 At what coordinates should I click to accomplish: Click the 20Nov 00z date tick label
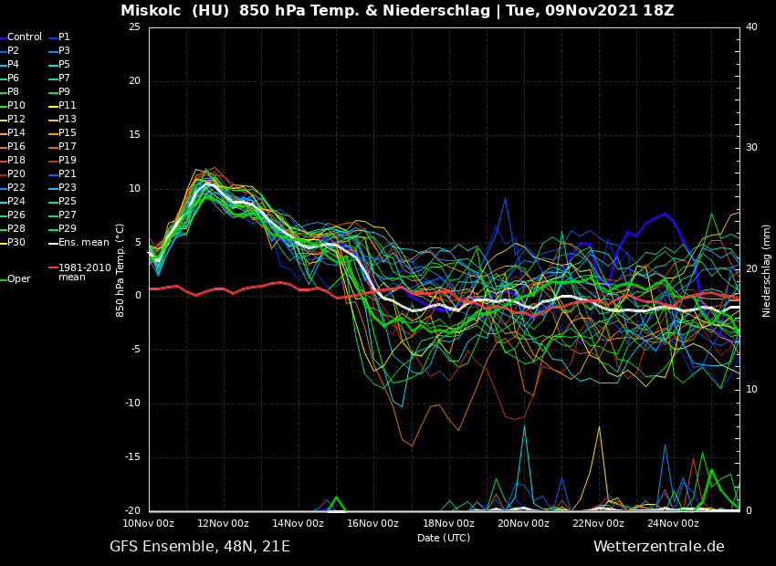pos(523,524)
